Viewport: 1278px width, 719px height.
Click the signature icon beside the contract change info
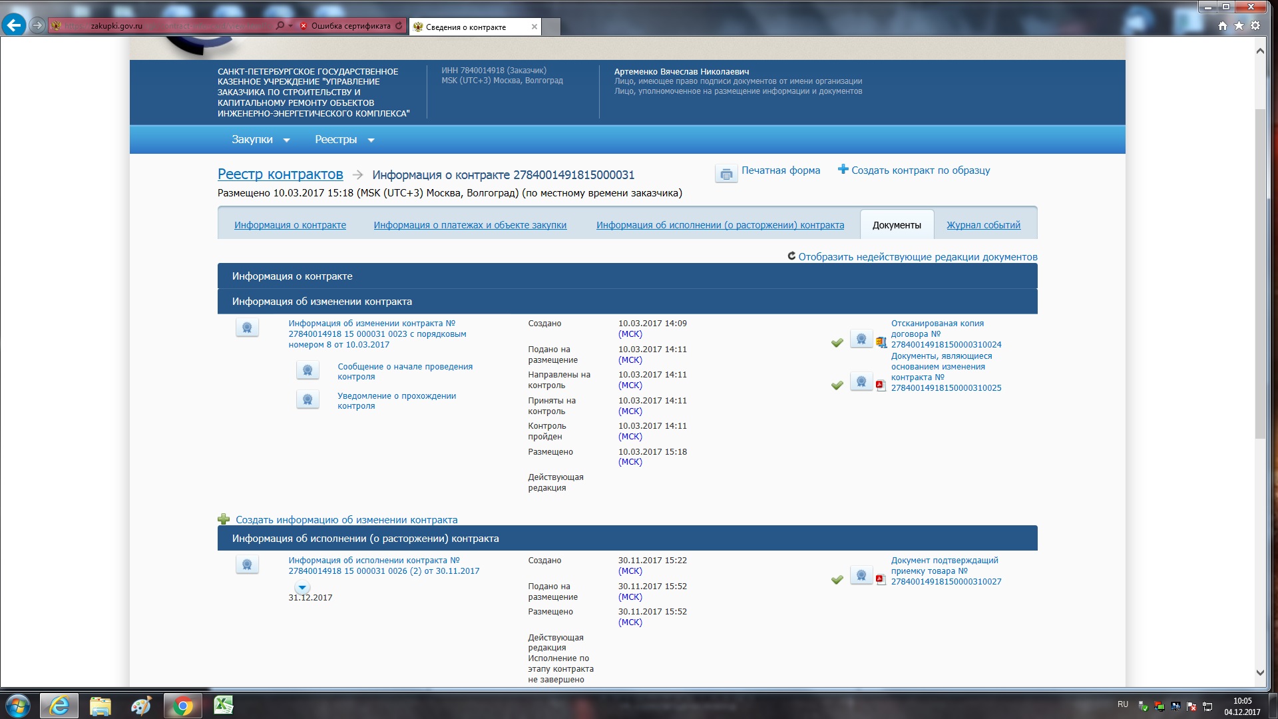[x=247, y=328]
